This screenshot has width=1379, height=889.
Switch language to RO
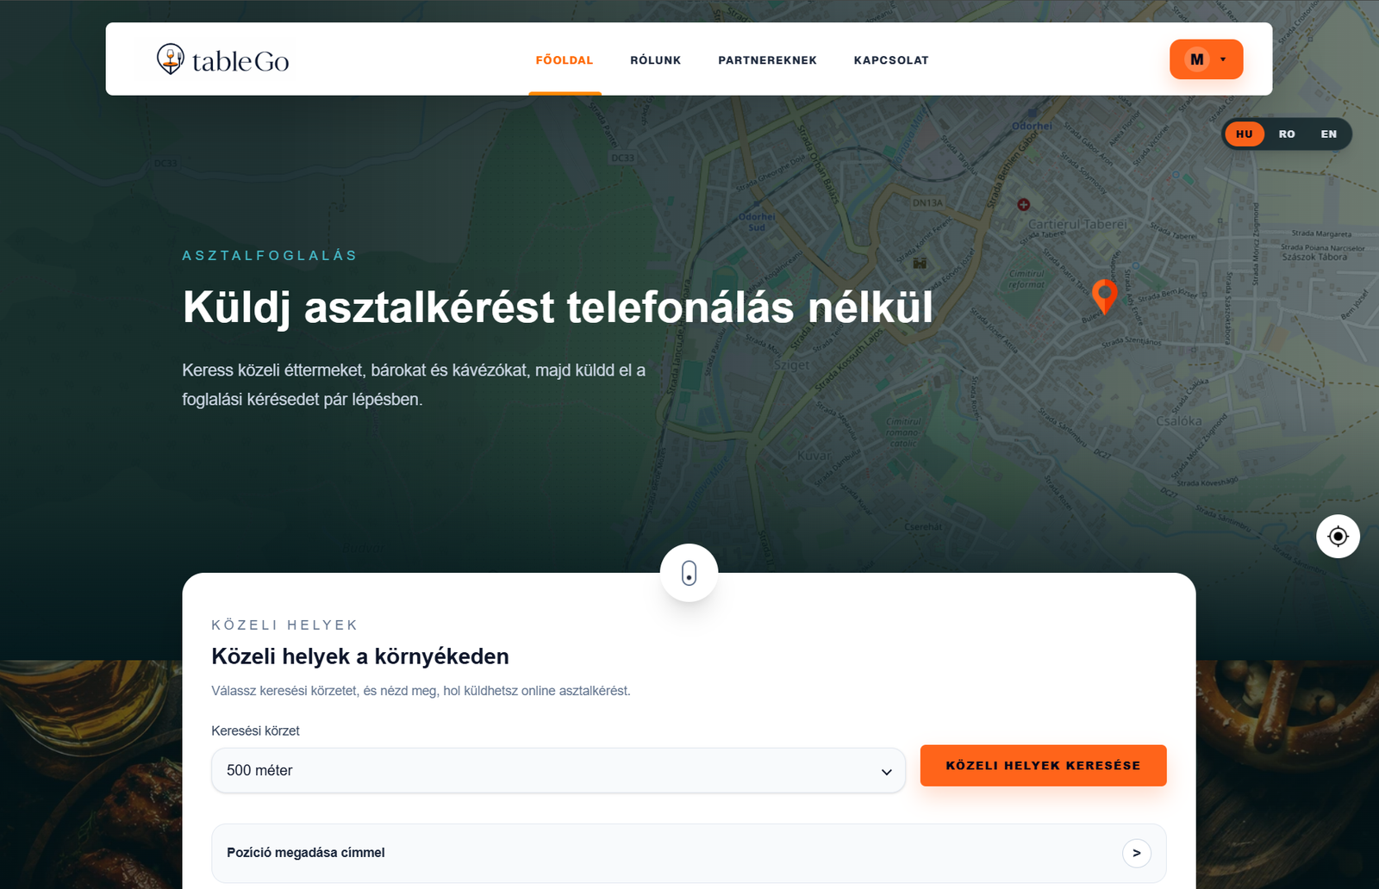[x=1287, y=134]
